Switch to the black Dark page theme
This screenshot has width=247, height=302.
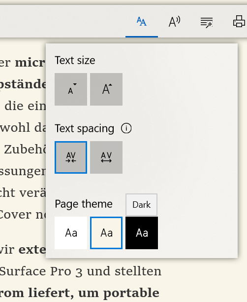pyautogui.click(x=142, y=233)
